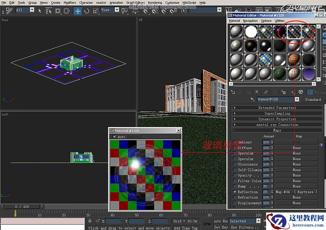Viewport: 326px width, 230px height.
Task: Click the Reset Map/Material X icon
Action: click(257, 92)
